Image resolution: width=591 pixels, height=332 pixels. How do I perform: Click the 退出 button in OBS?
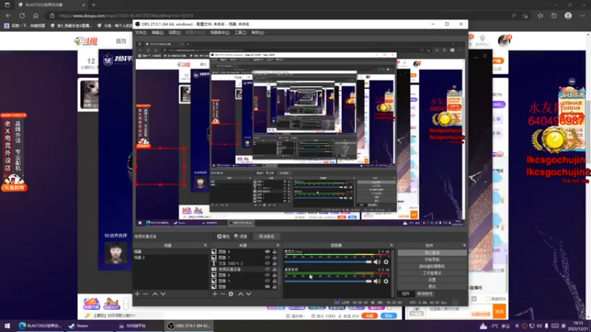click(432, 287)
